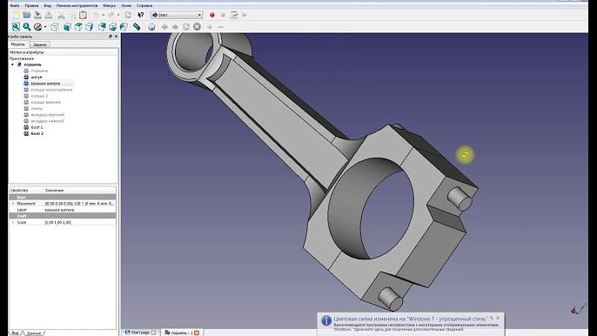597x336 pixels.
Task: Set Rear view cube icon
Action: (102, 27)
